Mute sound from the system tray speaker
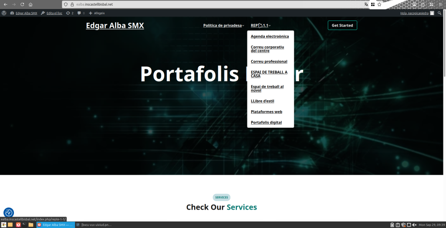The image size is (446, 228). point(415,225)
